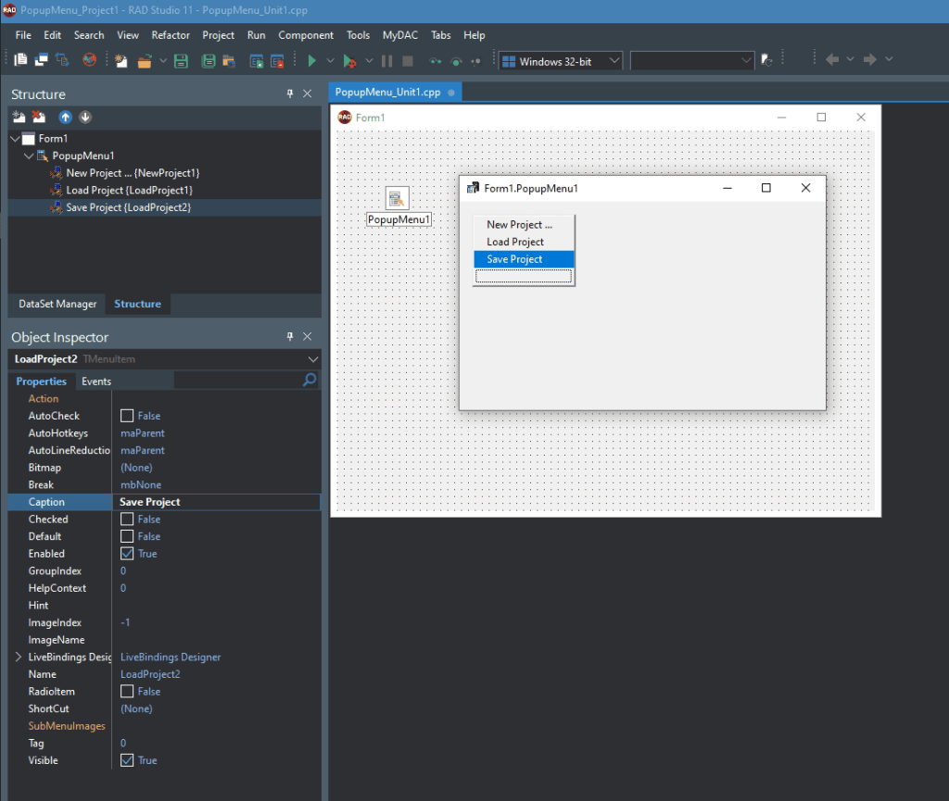Expand the LiveBindings Designer property
Screen dimensions: 949x801
tap(19, 657)
